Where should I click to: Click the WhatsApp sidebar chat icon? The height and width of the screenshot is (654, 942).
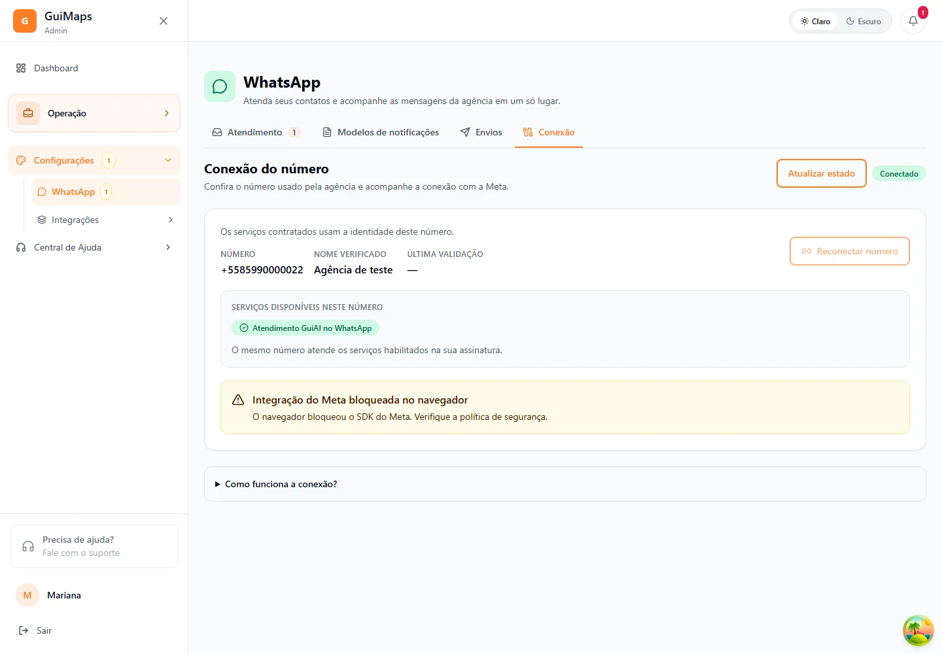[x=42, y=192]
